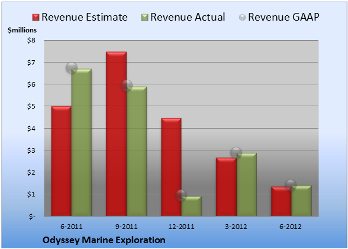Viewport: 348px width, 249px height.
Task: Select the 'Revenue Estimate' legend label
Action: click(x=85, y=17)
